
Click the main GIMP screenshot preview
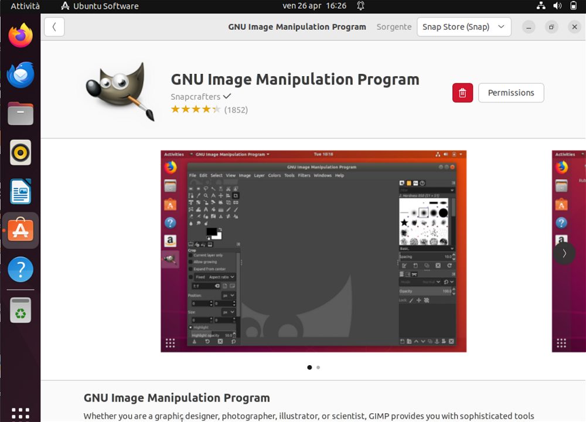(314, 251)
